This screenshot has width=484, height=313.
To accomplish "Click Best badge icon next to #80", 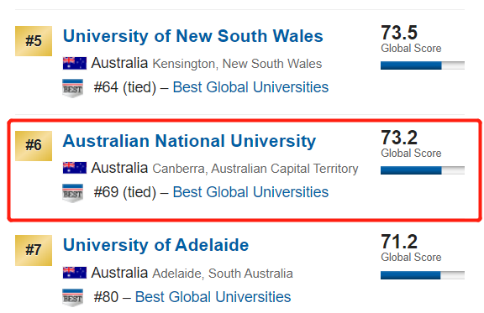I will click(x=72, y=298).
